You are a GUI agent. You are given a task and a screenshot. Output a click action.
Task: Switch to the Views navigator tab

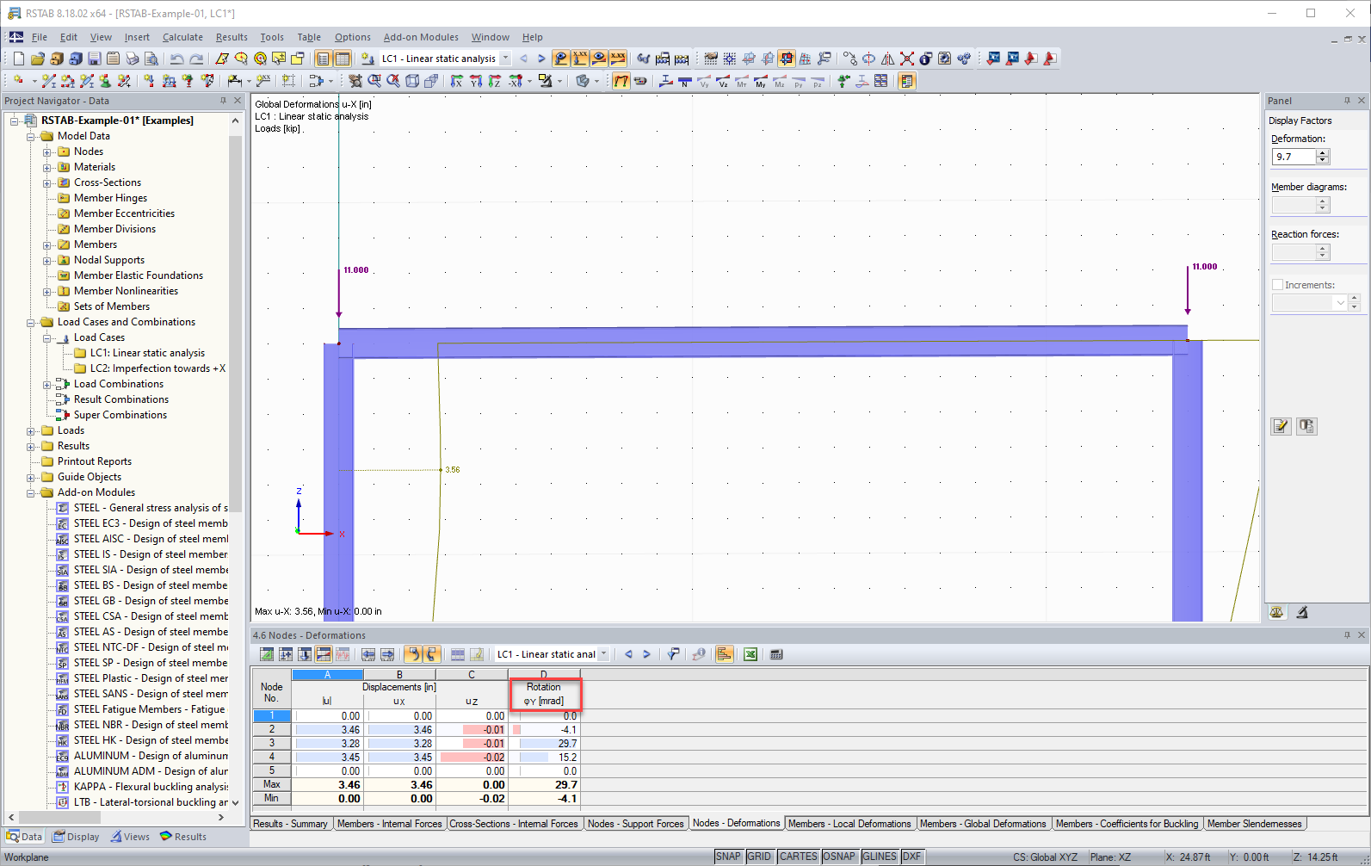(130, 837)
